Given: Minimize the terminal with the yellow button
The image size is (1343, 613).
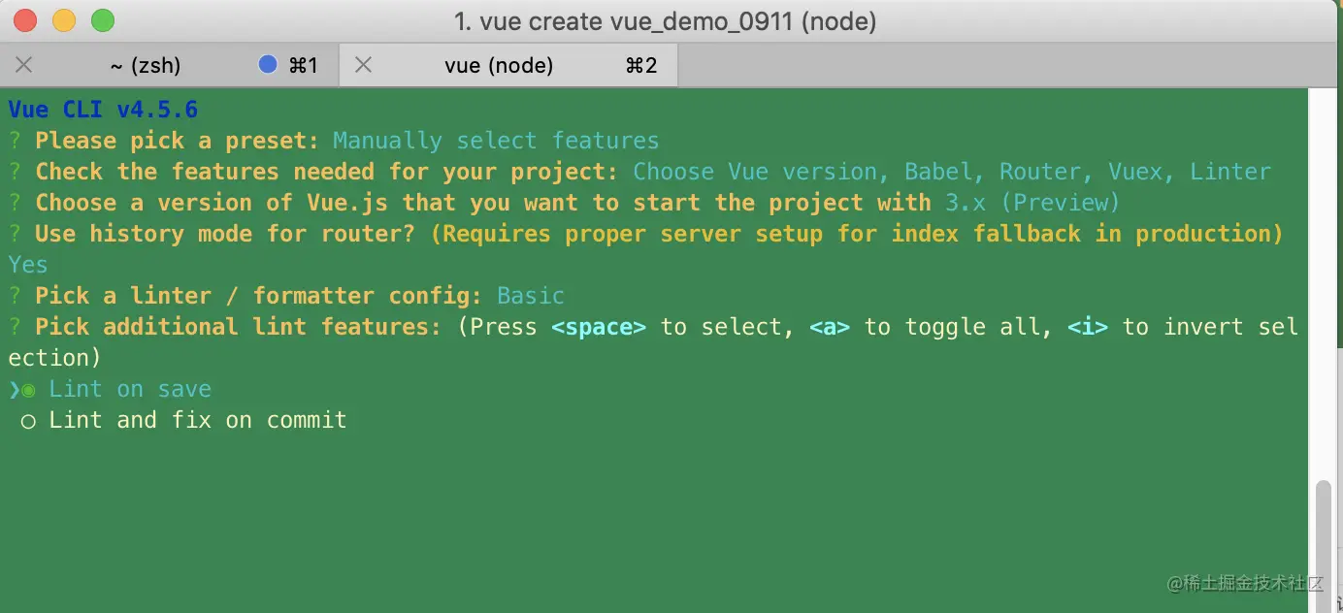Looking at the screenshot, I should 64,19.
